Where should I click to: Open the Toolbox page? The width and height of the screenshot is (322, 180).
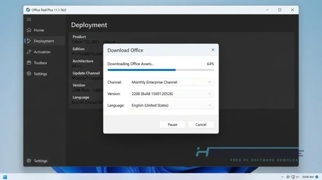pos(41,63)
